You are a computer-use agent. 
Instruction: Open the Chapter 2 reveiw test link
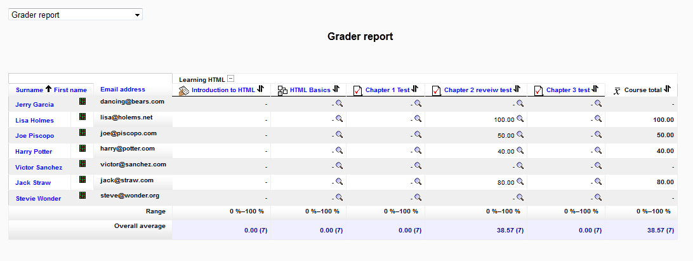coord(478,90)
